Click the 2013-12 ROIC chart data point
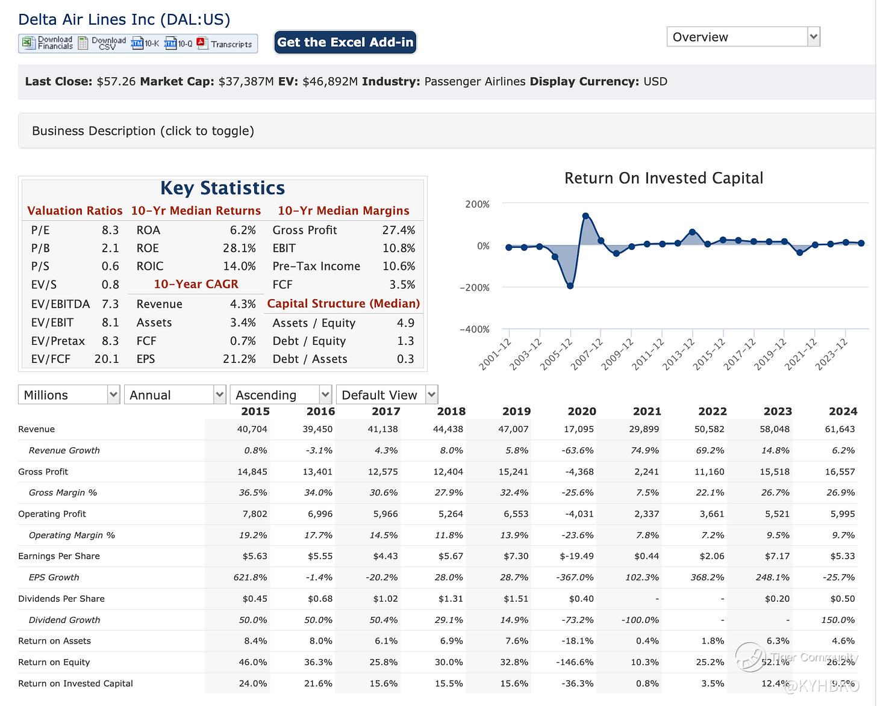 pos(693,232)
